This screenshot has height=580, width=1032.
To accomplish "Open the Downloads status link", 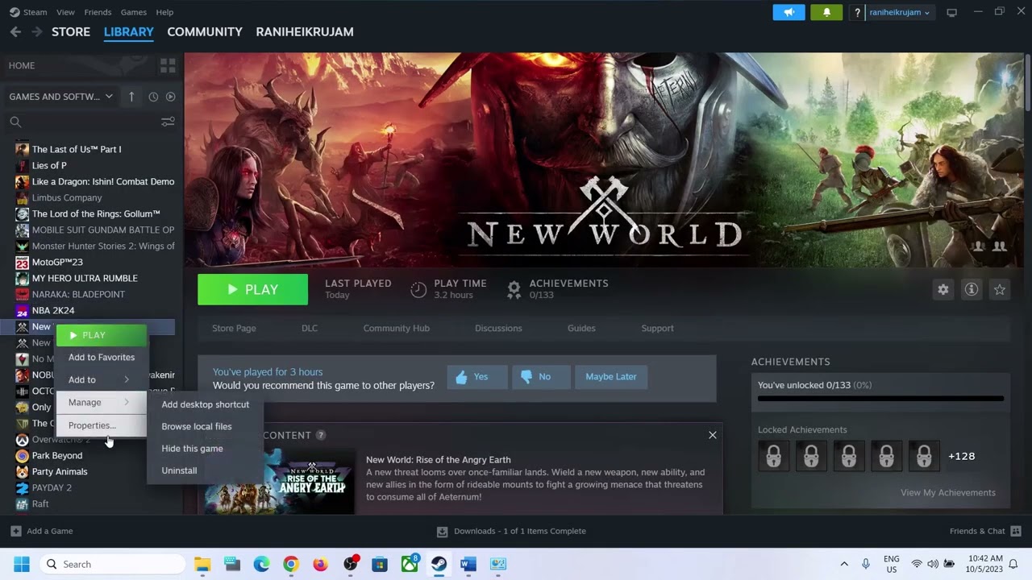I will coord(511,531).
